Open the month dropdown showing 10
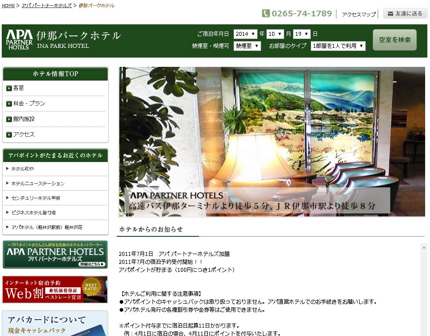430x336 pixels. (x=275, y=34)
